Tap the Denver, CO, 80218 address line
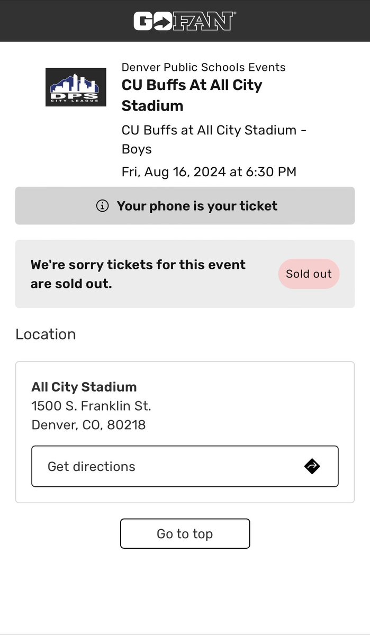This screenshot has width=370, height=635. pos(88,425)
